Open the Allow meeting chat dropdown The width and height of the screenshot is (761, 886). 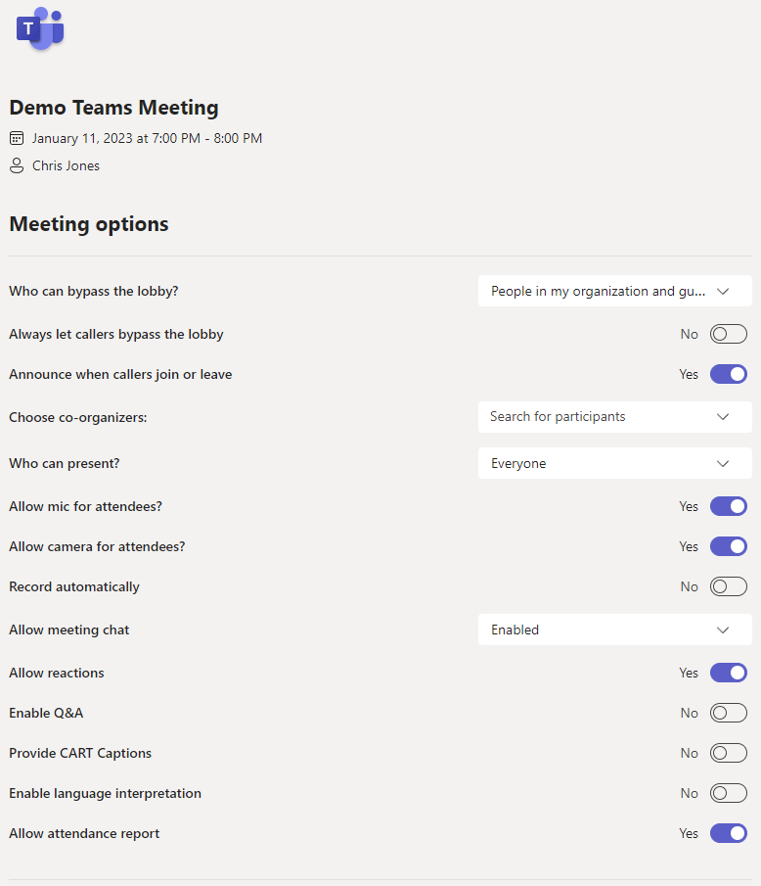click(615, 630)
